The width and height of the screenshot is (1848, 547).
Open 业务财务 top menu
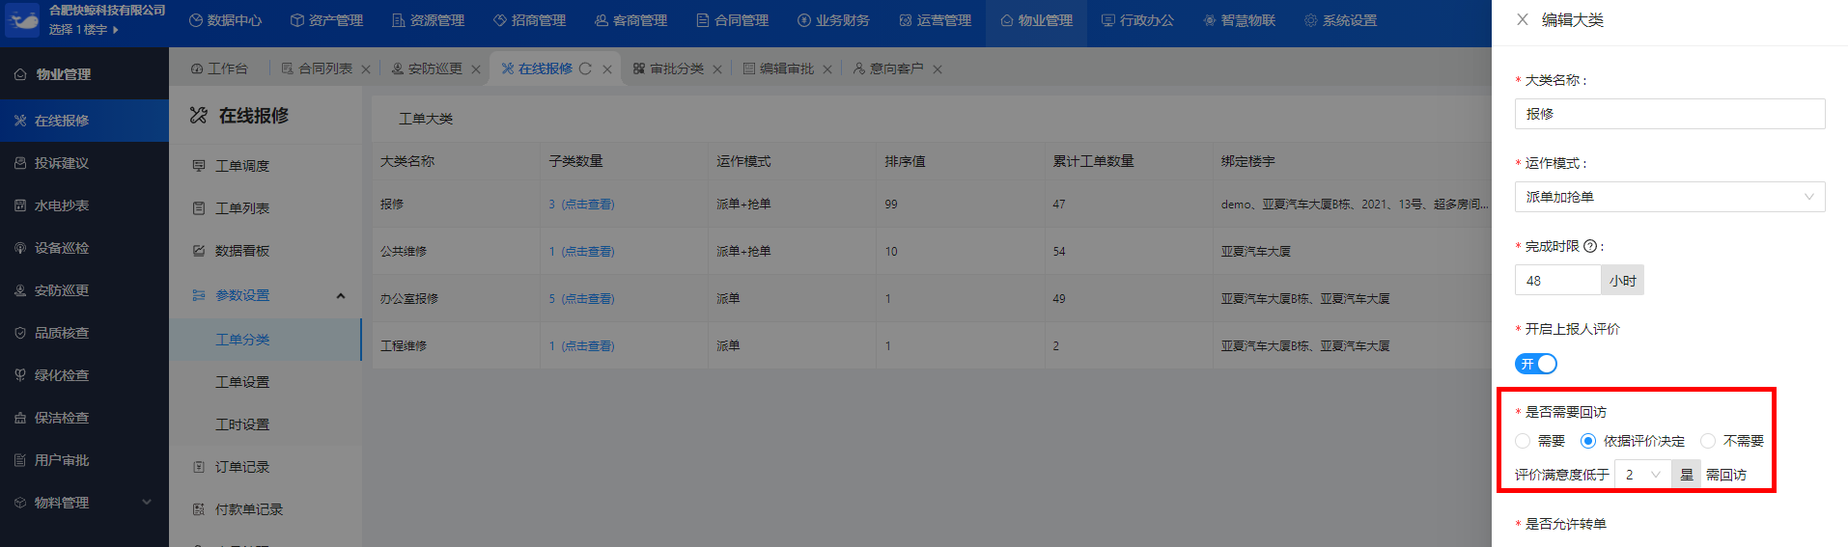click(x=833, y=20)
